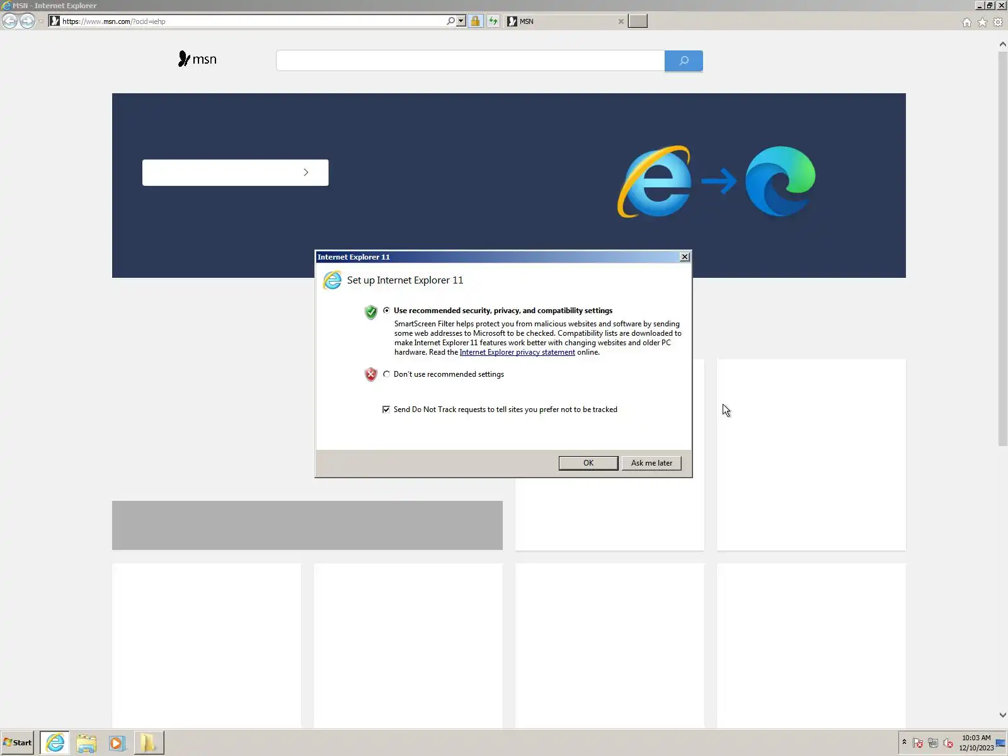Screen dimensions: 1008x756
Task: Click the volume speaker tray icon
Action: (x=948, y=743)
